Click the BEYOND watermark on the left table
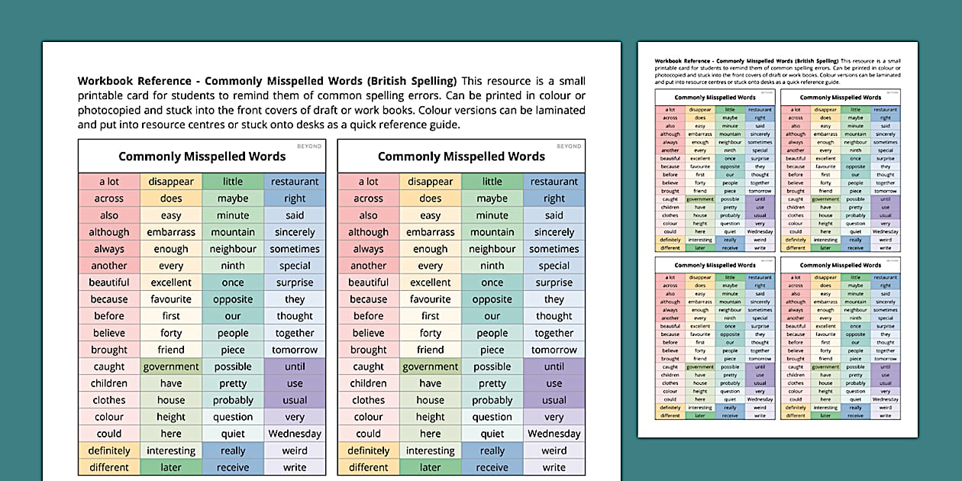Viewport: 962px width, 481px height. (309, 146)
